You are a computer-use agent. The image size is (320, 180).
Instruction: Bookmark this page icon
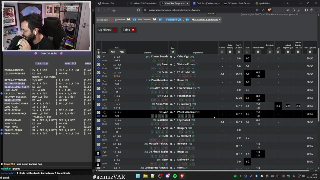(138, 10)
